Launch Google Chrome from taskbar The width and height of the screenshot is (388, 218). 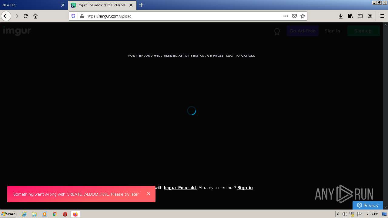coord(55,214)
